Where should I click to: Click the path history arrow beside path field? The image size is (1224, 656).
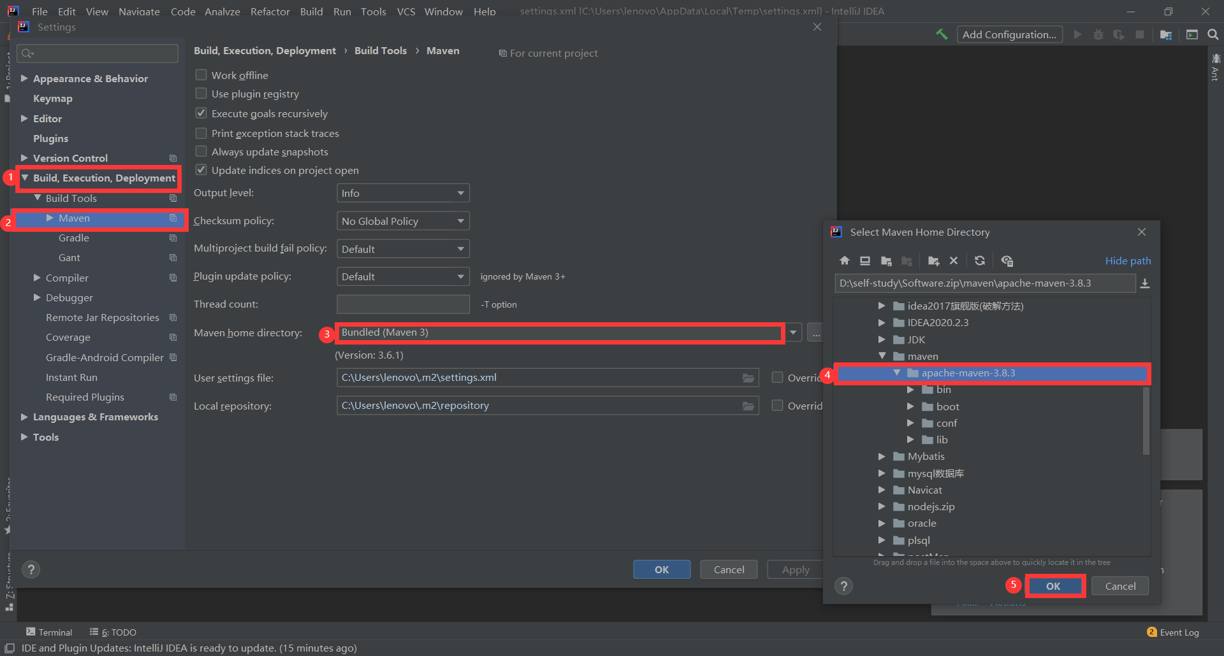pos(1145,283)
